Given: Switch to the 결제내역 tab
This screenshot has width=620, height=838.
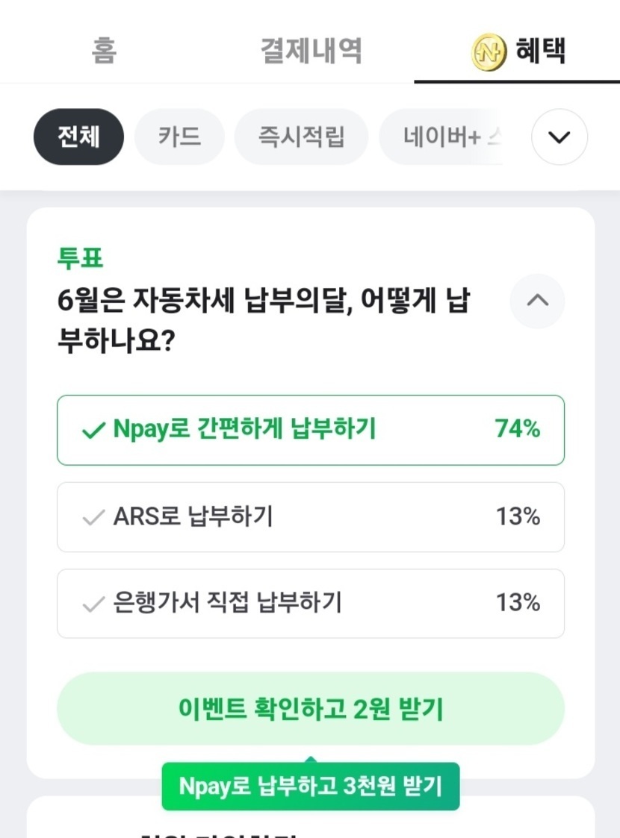Looking at the screenshot, I should 311,51.
